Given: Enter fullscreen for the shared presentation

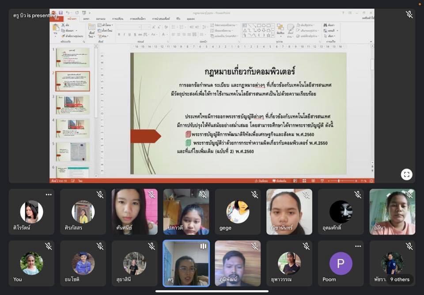Looking at the screenshot, I should (x=407, y=174).
